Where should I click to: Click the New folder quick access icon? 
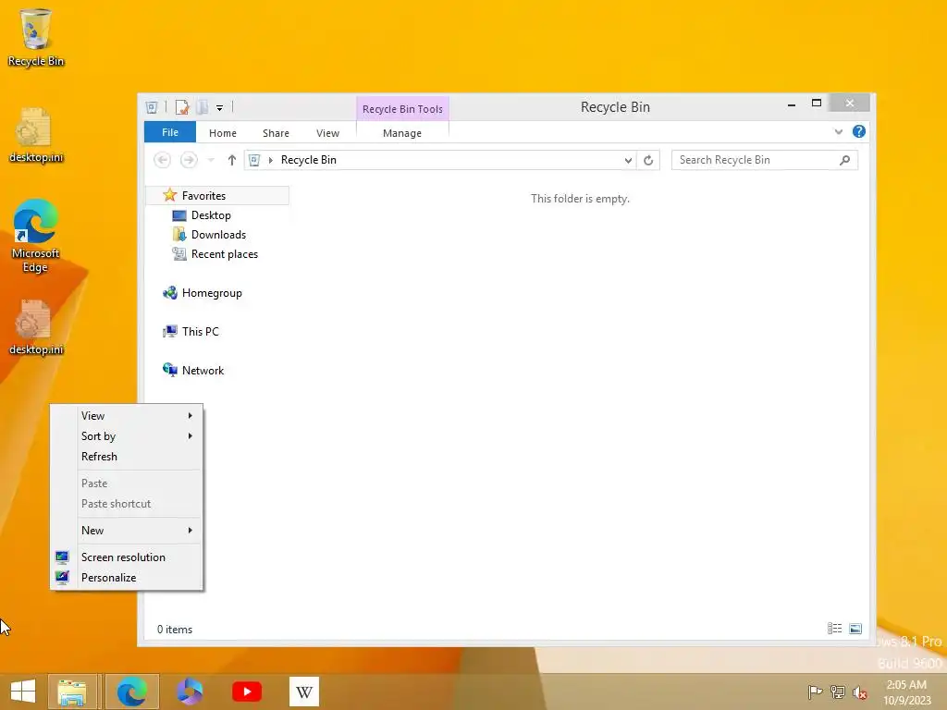[x=203, y=107]
